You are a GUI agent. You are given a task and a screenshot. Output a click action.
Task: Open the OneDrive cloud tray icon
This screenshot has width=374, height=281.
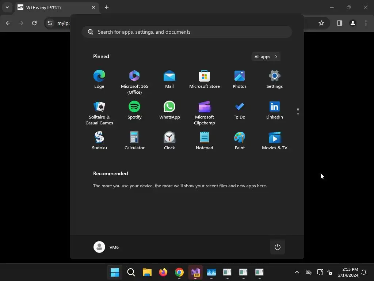coord(309,272)
